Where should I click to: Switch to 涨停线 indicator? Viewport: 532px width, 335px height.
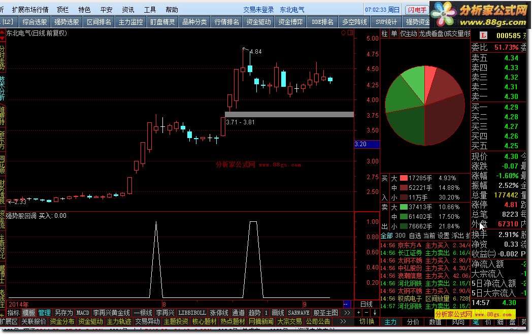tap(219, 313)
